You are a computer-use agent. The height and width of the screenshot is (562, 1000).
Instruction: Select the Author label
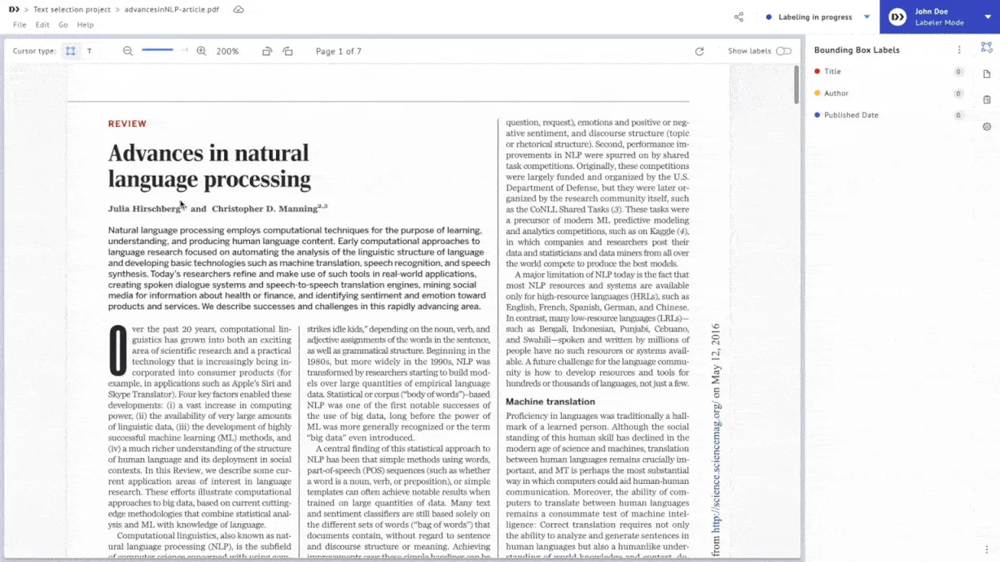click(x=836, y=94)
